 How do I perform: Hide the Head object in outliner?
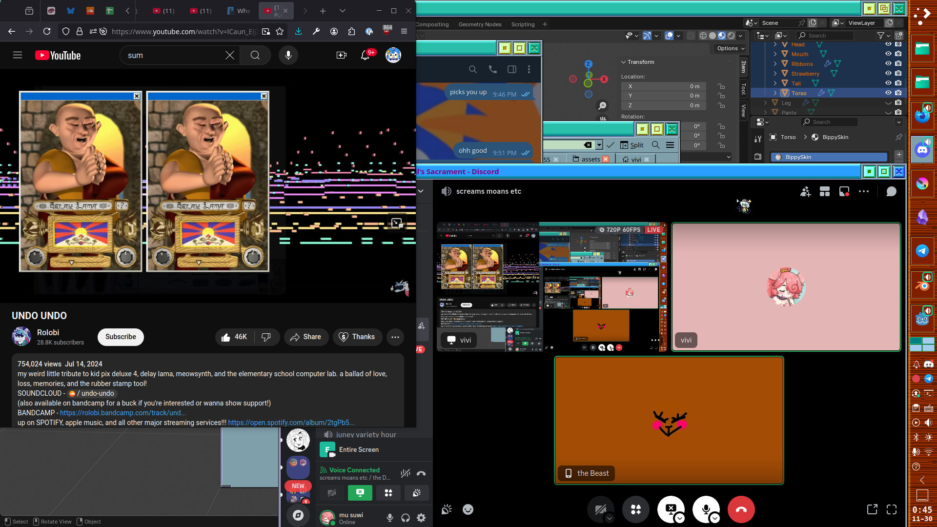[888, 44]
